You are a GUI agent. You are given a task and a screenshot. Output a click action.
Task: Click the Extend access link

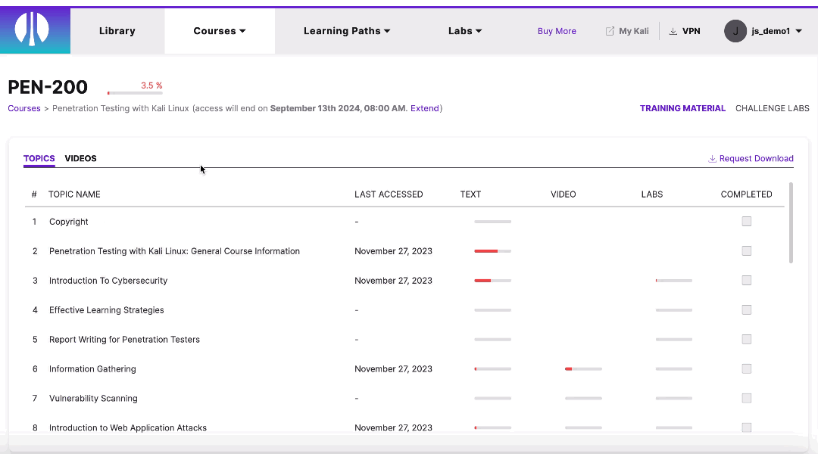point(425,108)
